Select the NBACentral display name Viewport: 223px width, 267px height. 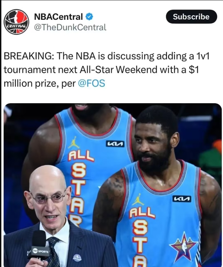pos(58,17)
